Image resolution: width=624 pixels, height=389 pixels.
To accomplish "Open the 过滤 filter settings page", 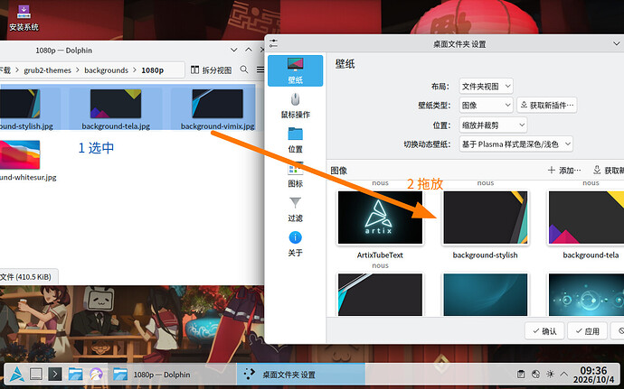I will [296, 209].
